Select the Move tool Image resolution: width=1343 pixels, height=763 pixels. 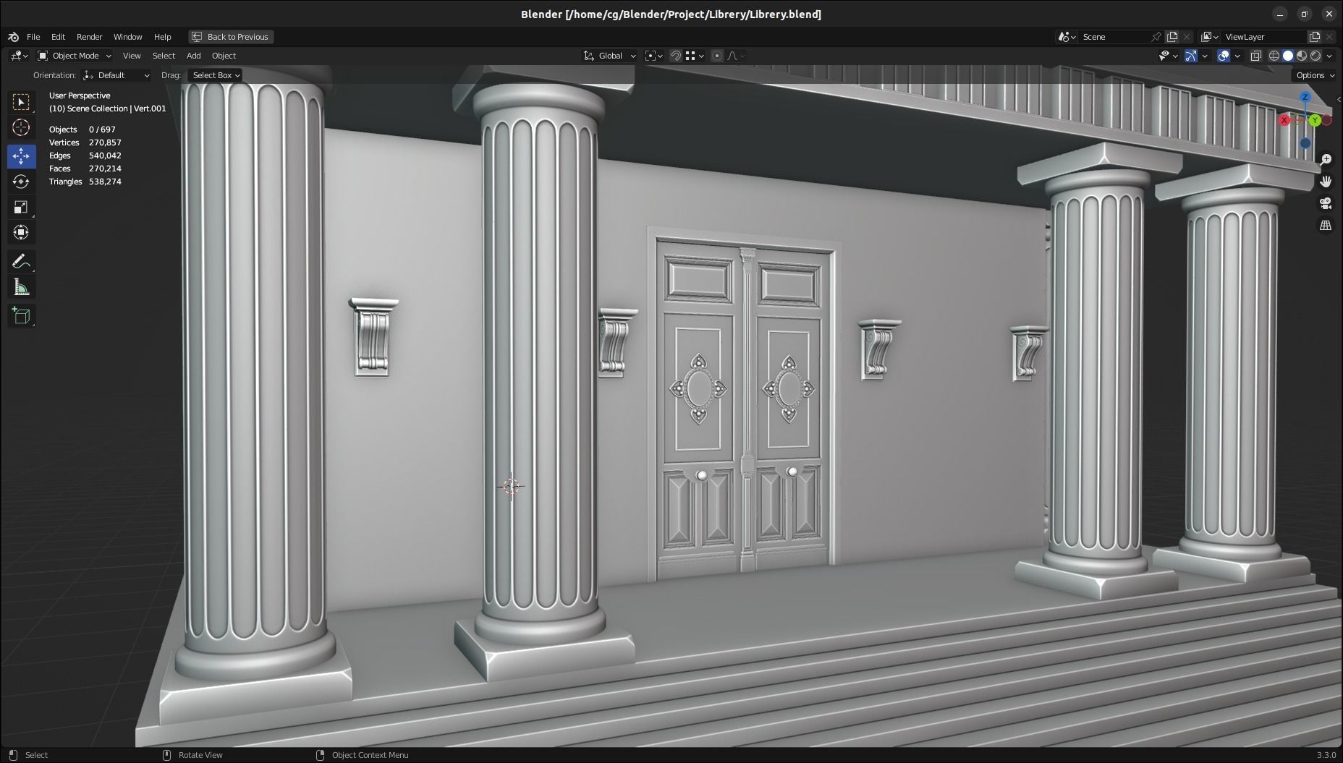(x=21, y=155)
